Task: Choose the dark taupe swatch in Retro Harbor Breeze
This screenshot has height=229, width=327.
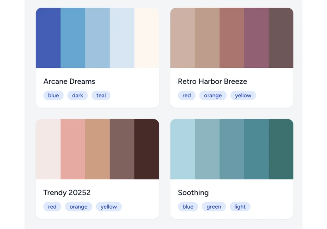Action: 281,38
